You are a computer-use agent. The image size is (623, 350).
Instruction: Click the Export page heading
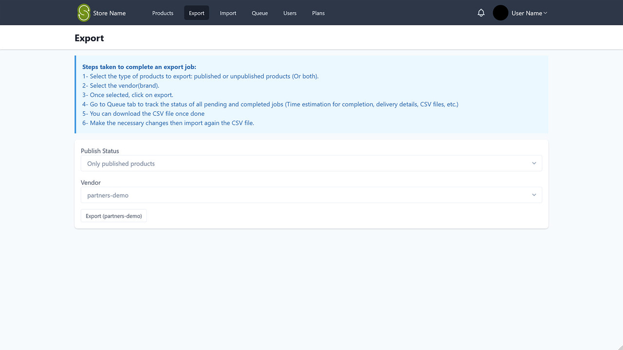click(x=89, y=37)
